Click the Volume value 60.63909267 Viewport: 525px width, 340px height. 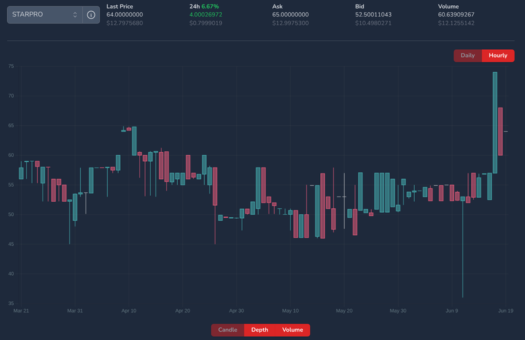click(456, 14)
